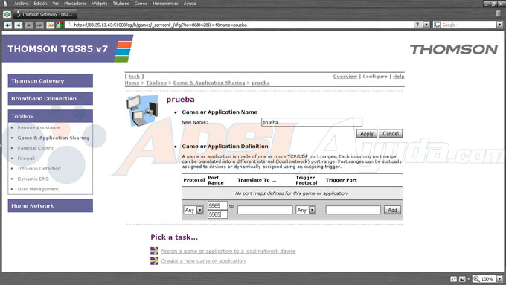Click the new tab plus icon

point(7,14)
